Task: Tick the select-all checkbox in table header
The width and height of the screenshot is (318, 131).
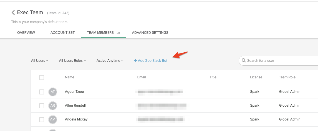Action: click(x=42, y=78)
